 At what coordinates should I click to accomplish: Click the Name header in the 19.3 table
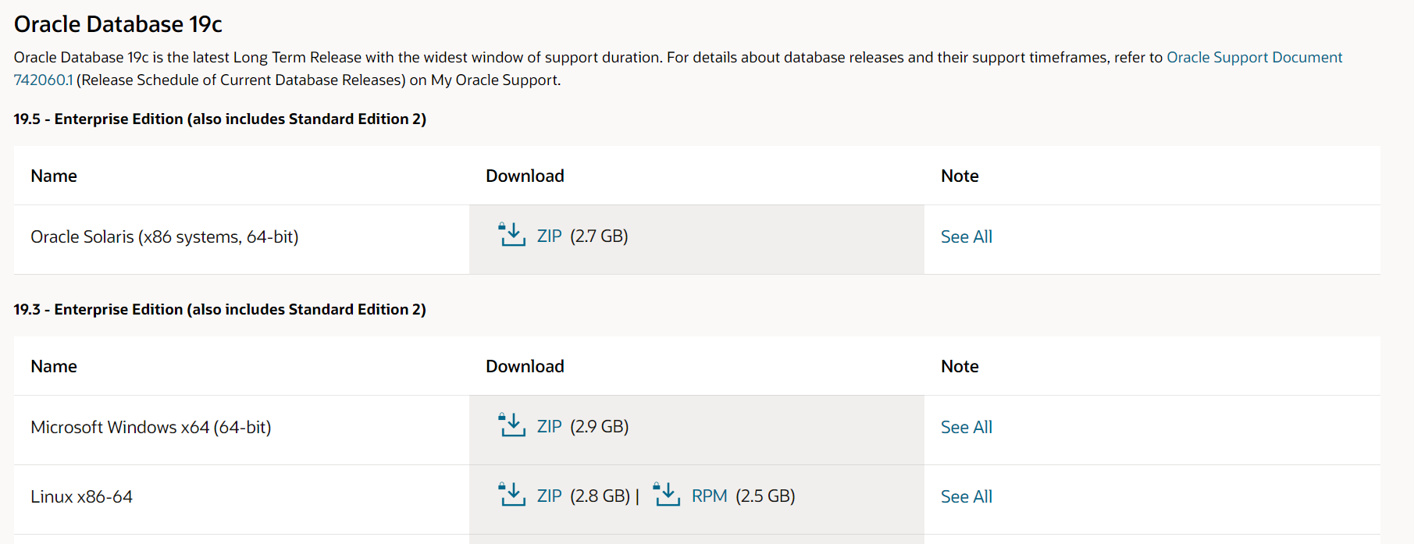(54, 366)
